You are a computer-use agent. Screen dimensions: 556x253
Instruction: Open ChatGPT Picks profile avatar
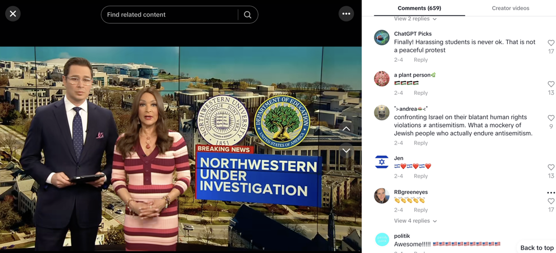(x=382, y=37)
